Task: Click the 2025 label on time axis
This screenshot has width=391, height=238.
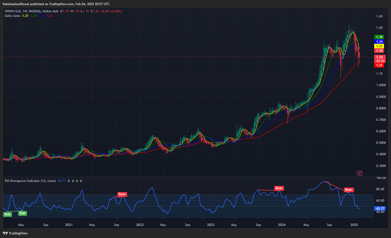Action: coord(354,224)
